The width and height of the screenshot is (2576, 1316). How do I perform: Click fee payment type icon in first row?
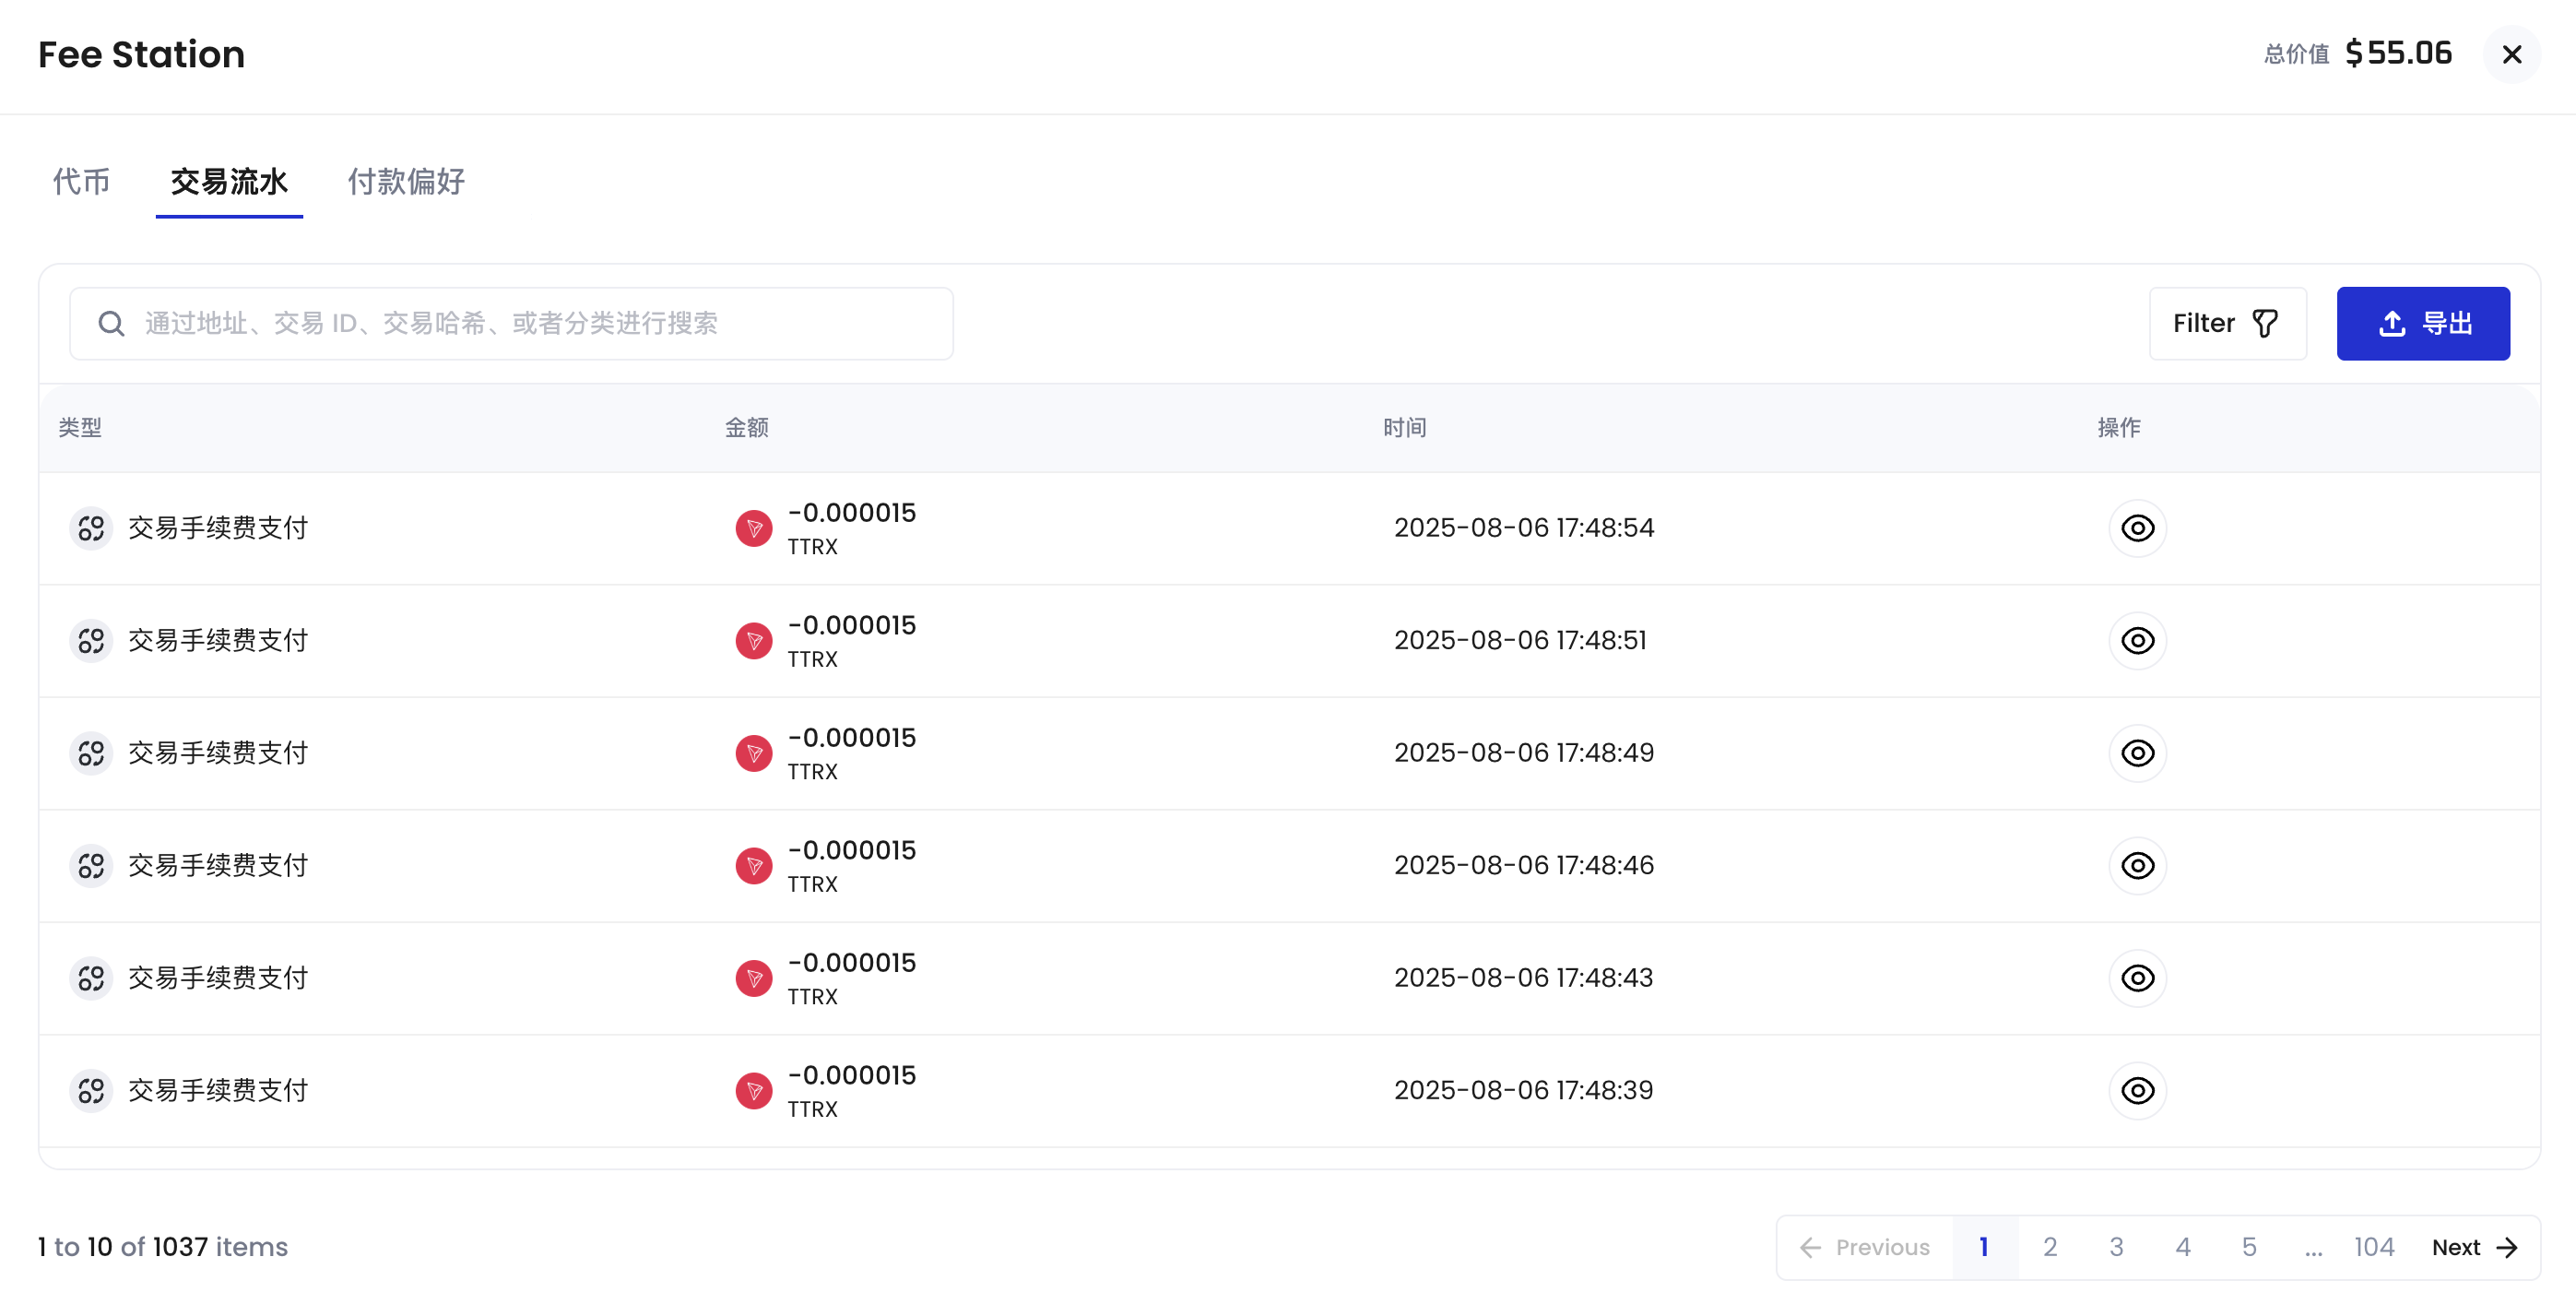point(91,528)
